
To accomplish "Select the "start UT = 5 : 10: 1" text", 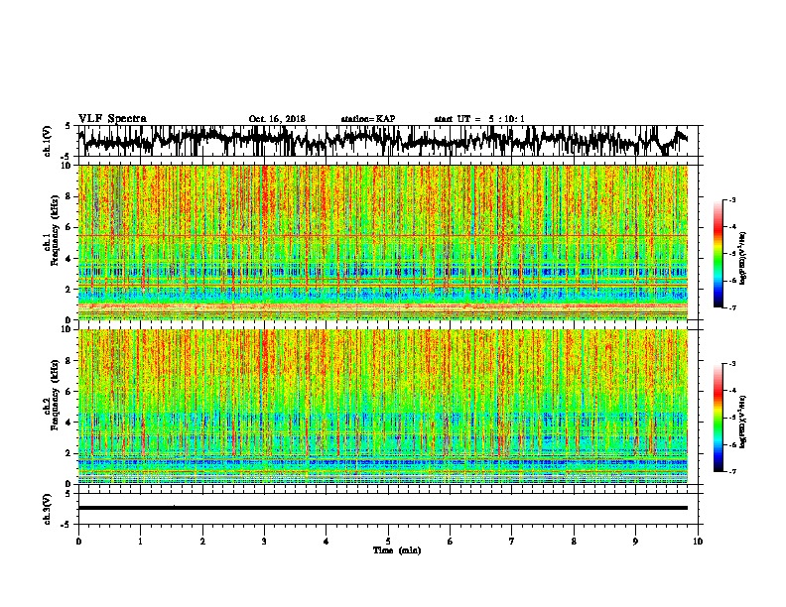I will [x=479, y=119].
